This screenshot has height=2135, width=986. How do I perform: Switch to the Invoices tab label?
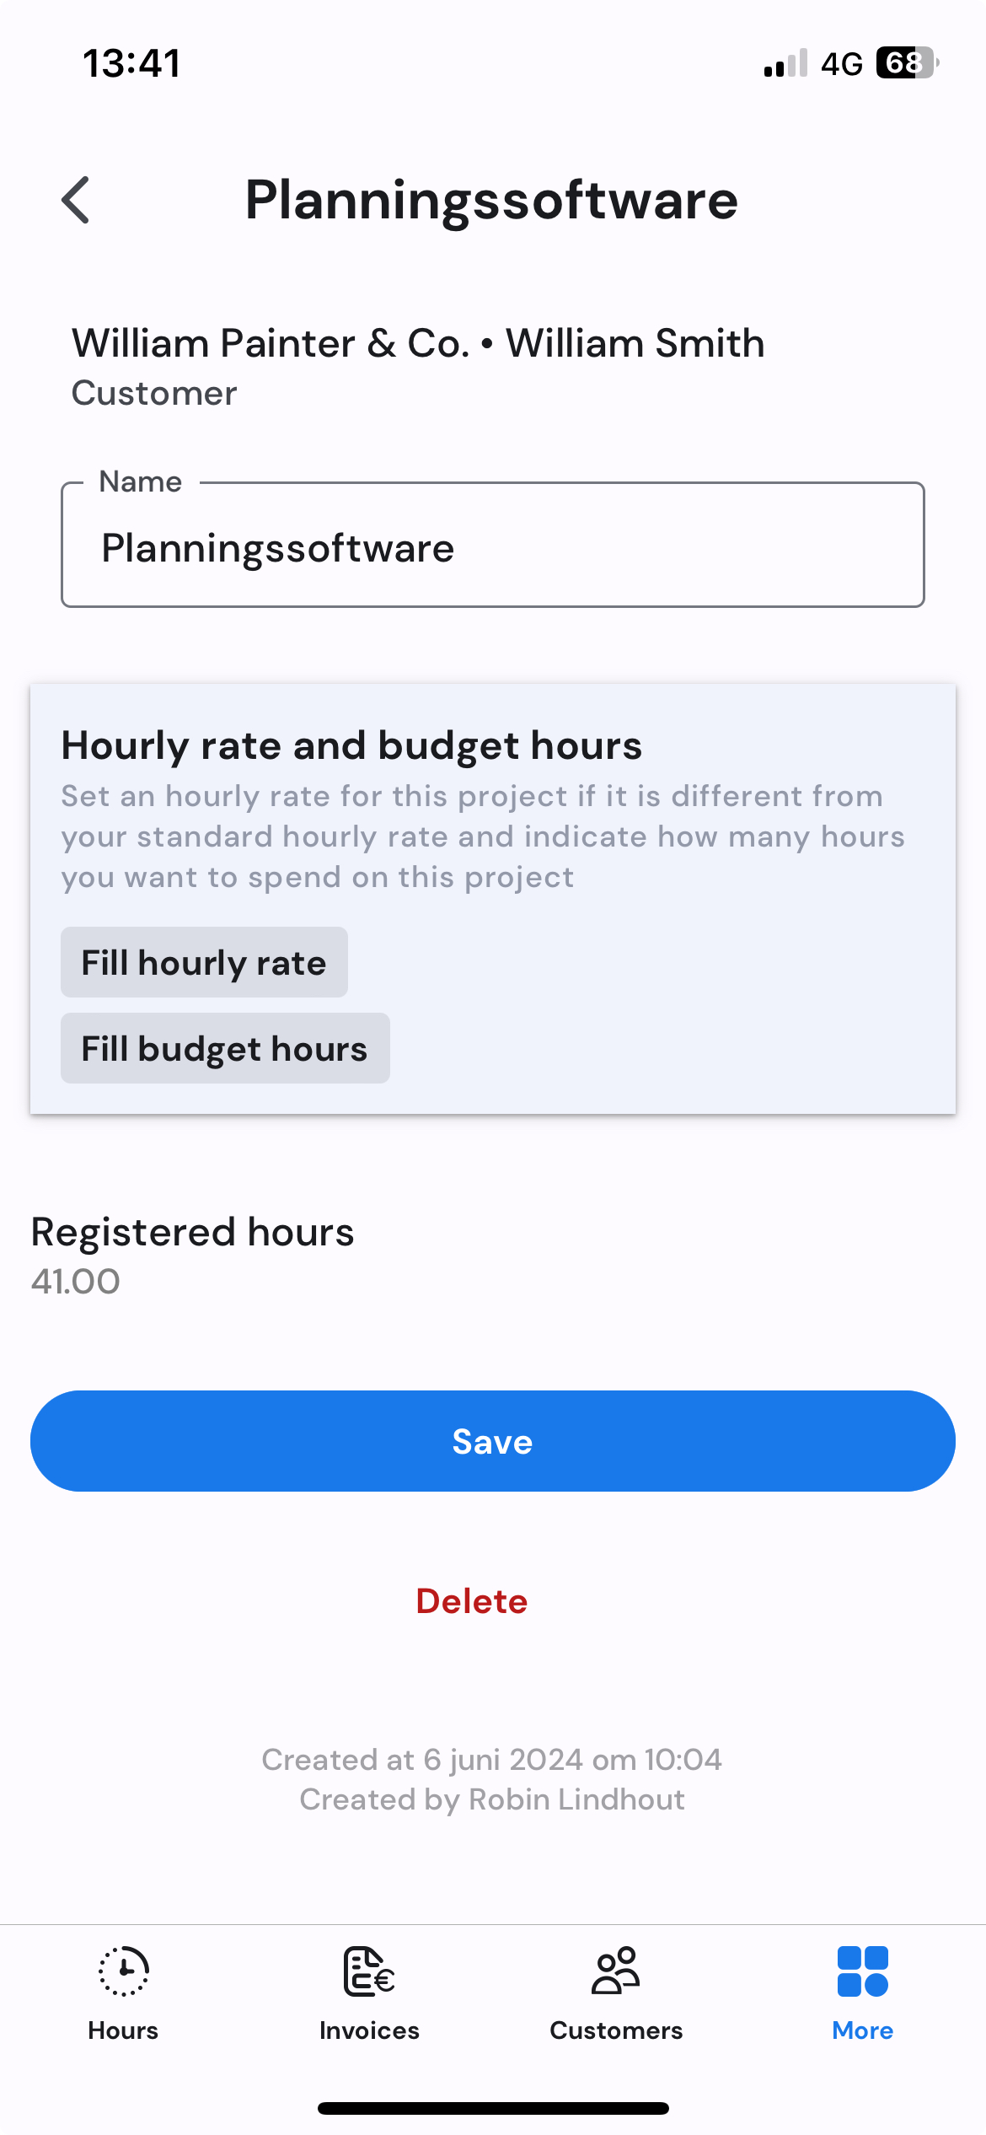[369, 2030]
